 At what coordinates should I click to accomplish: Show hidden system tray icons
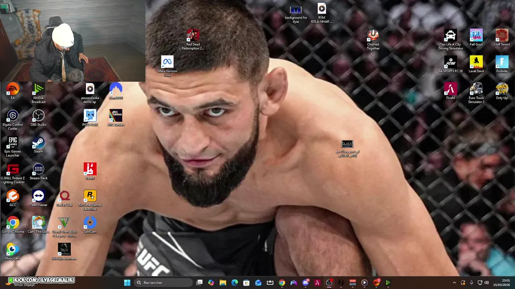click(x=454, y=283)
